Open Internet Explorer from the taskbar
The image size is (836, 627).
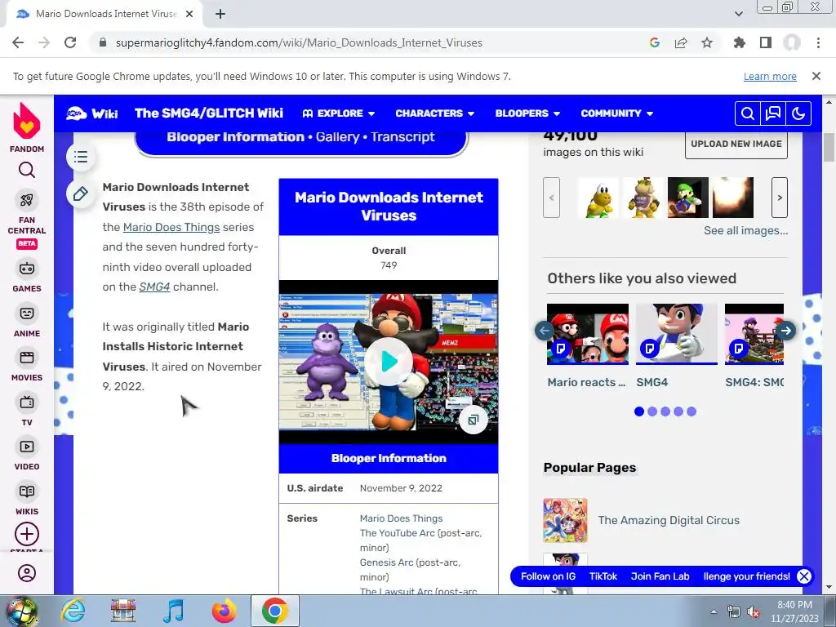73,611
